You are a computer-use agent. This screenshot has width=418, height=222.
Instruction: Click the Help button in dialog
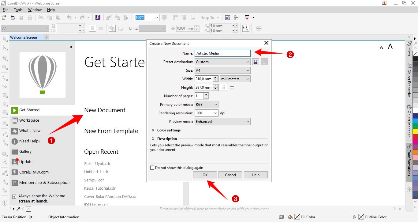256,175
